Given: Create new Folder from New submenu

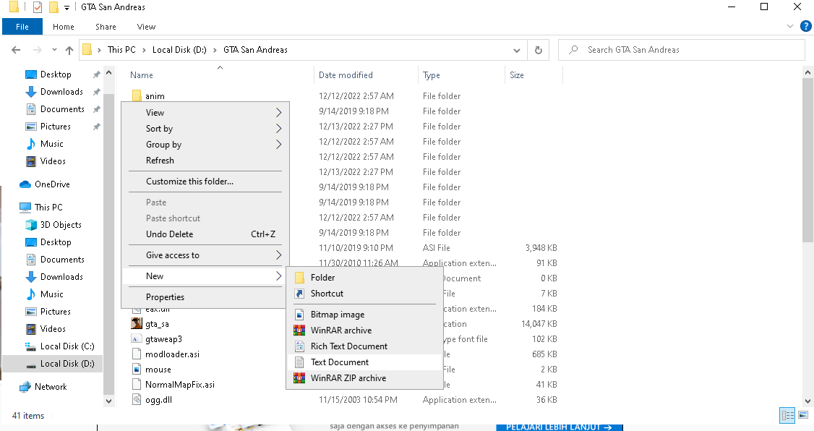Looking at the screenshot, I should [x=364, y=278].
